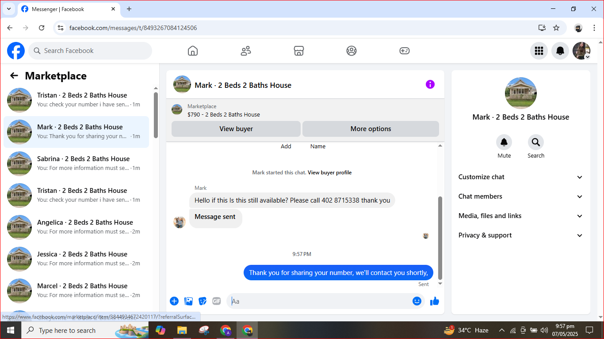Open the $790 - 2 Beds 2 Baths House listing
This screenshot has width=604, height=339.
(224, 115)
